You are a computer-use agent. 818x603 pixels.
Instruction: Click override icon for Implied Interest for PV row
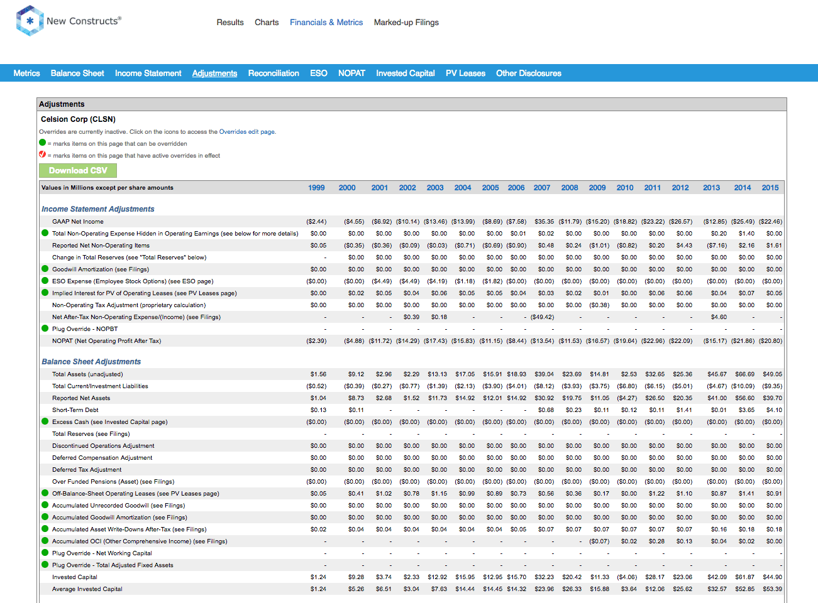pos(45,293)
